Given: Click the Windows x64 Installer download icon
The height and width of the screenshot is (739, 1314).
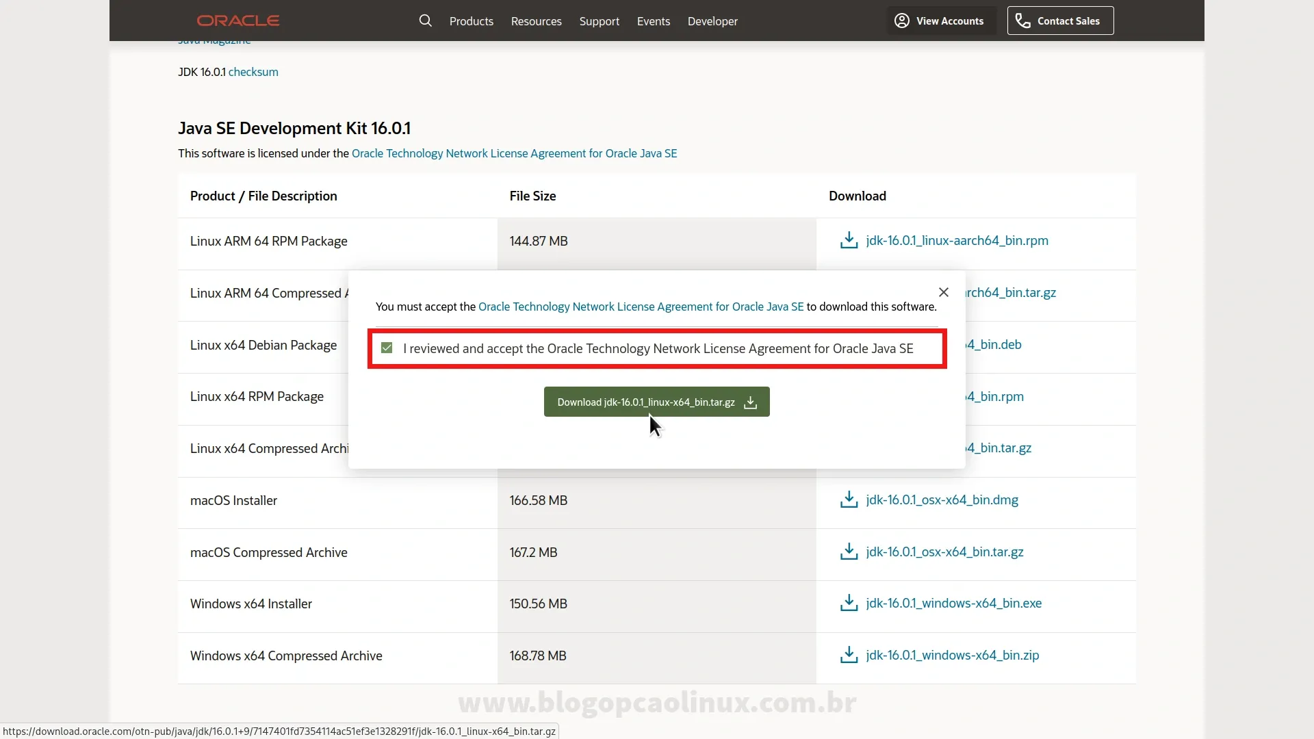Looking at the screenshot, I should click(849, 603).
